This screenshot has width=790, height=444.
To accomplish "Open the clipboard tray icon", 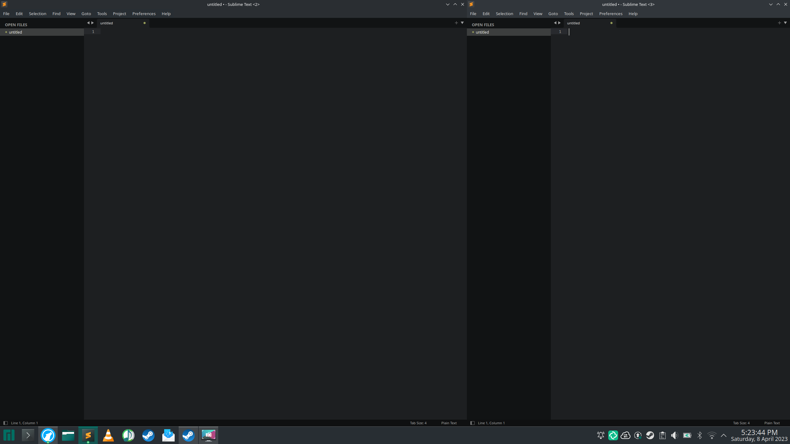I will (663, 435).
